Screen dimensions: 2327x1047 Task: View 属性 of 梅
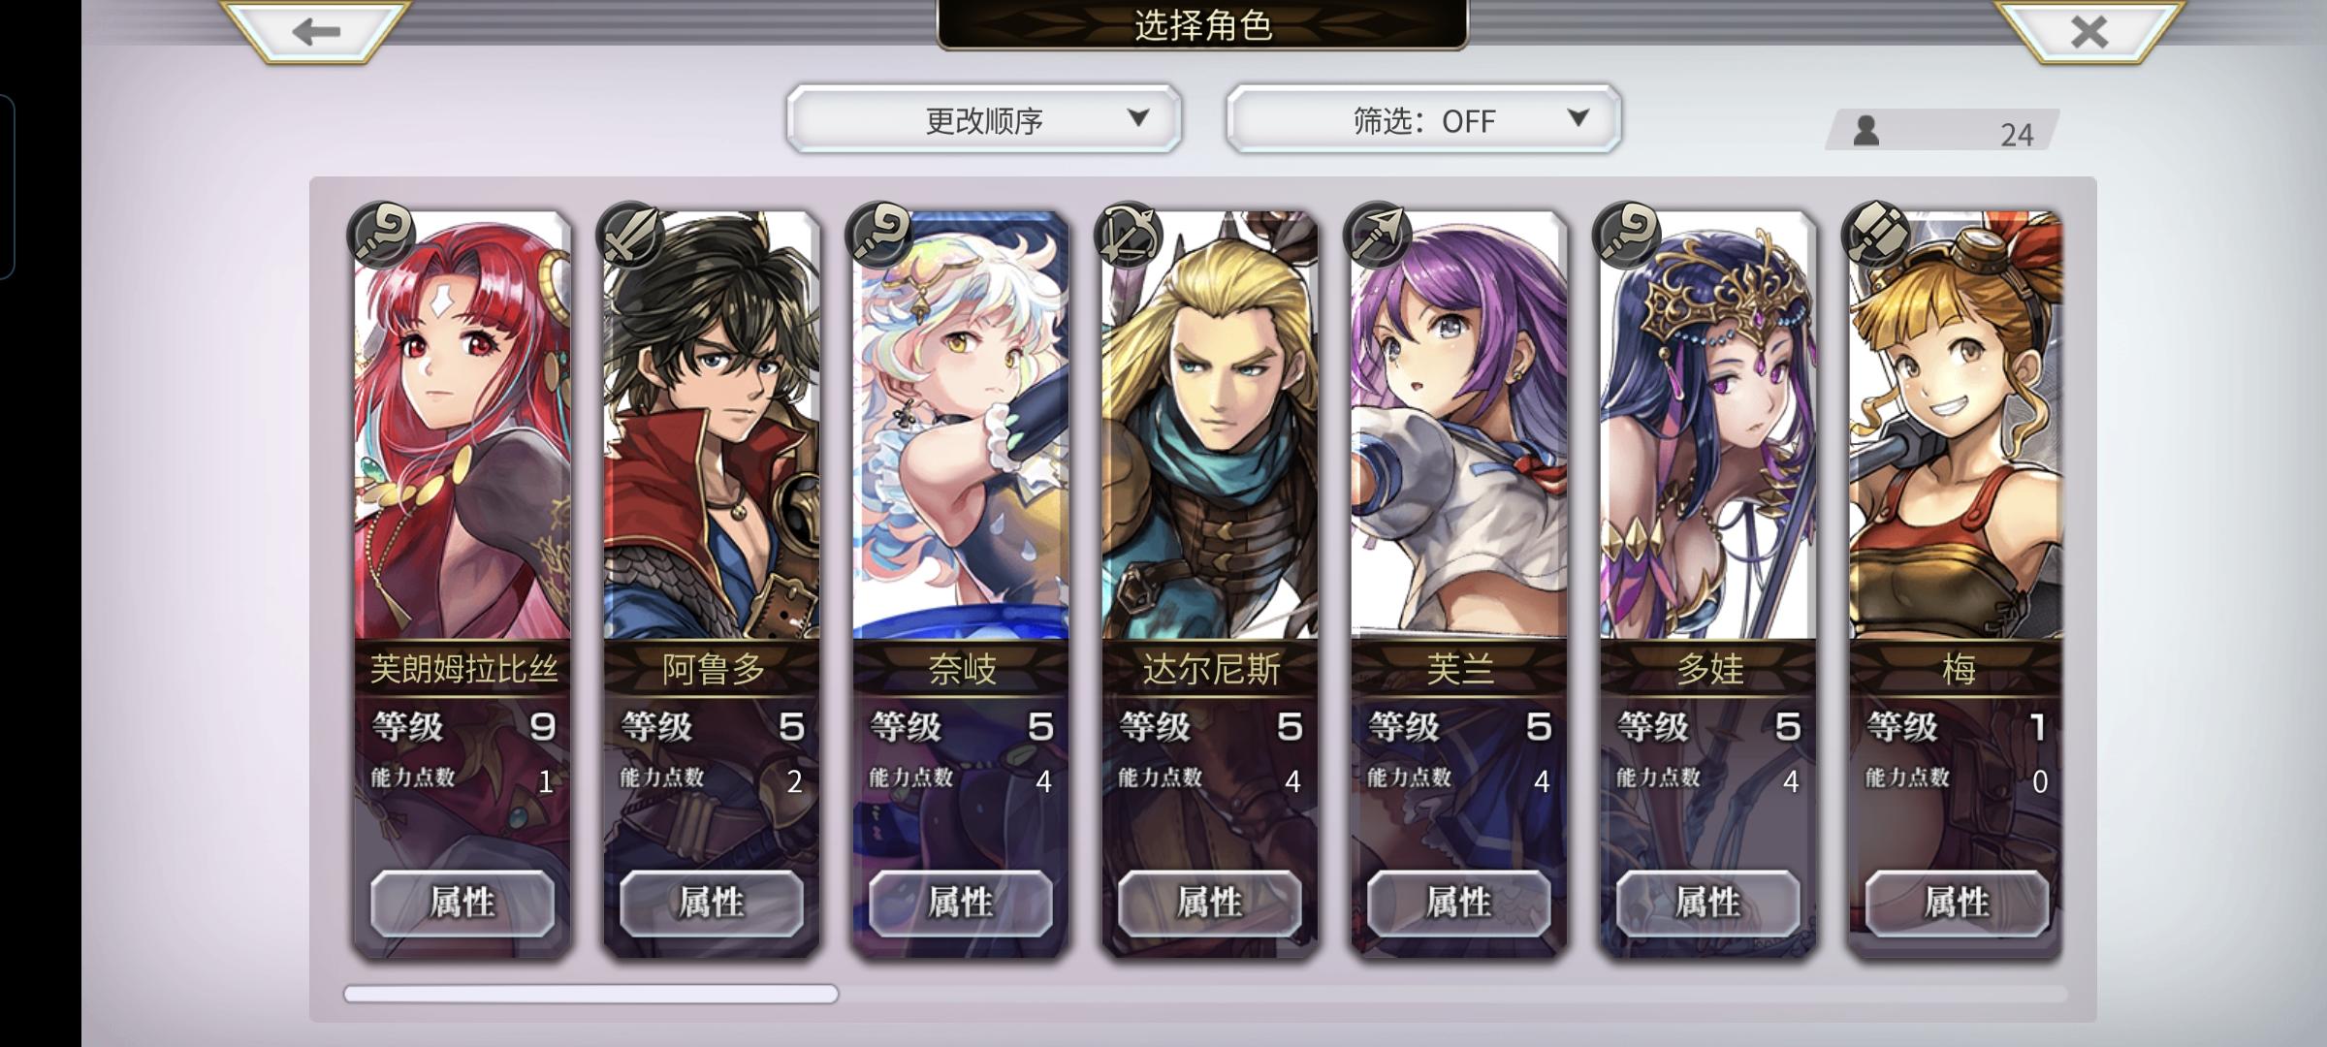coord(1958,903)
